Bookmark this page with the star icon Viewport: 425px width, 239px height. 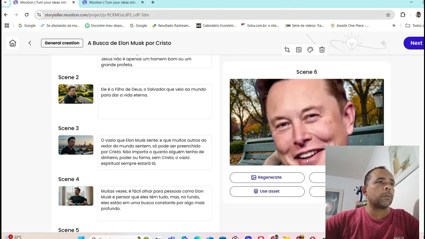(x=388, y=15)
